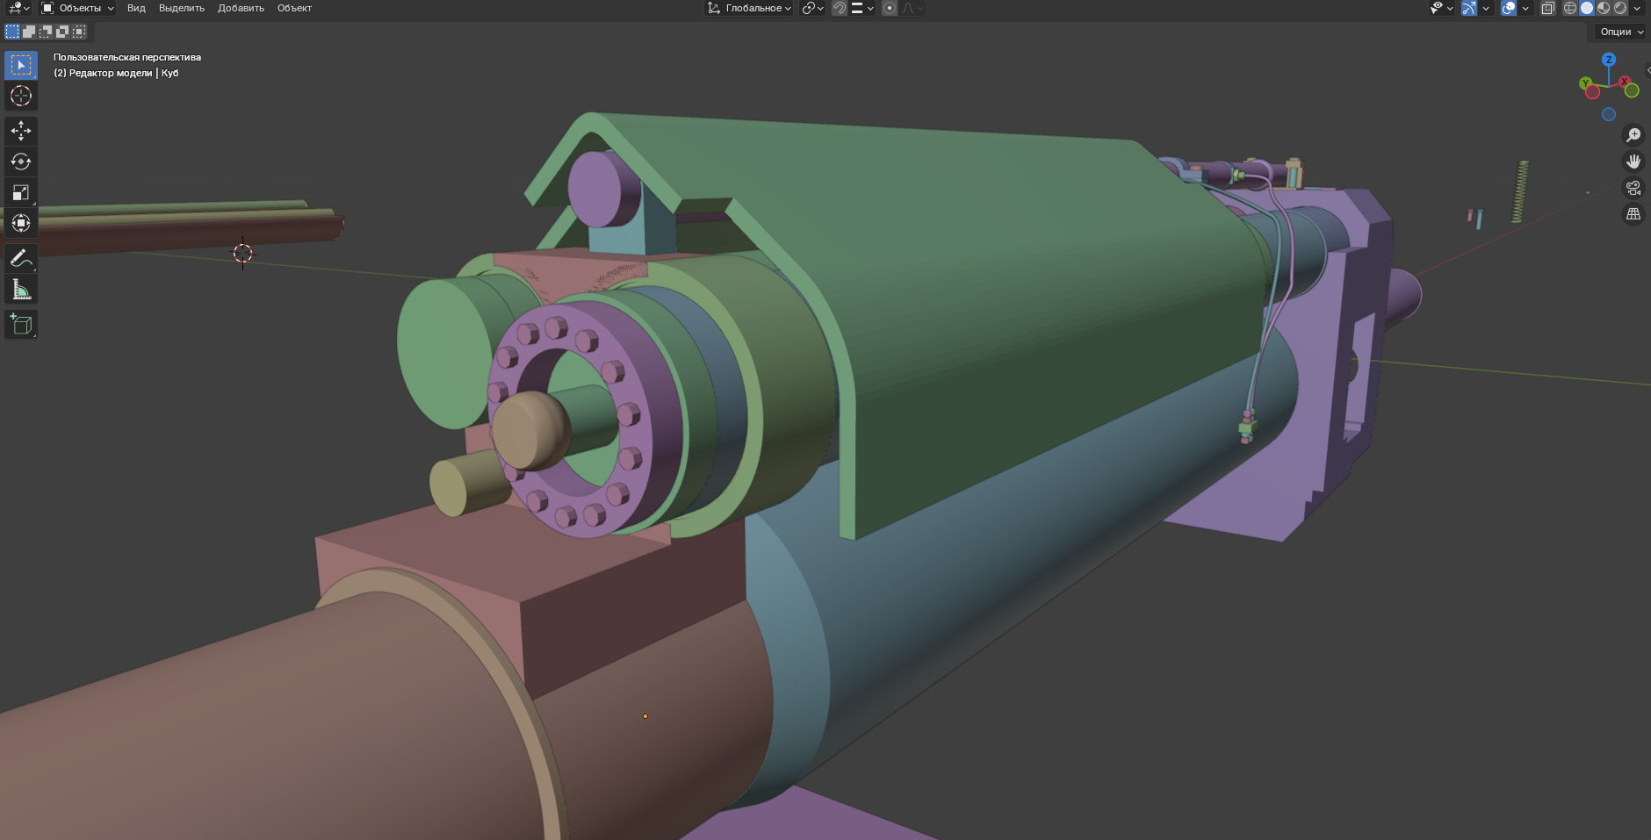Open the pivot point dropdown
Image resolution: width=1651 pixels, height=840 pixels.
[812, 8]
